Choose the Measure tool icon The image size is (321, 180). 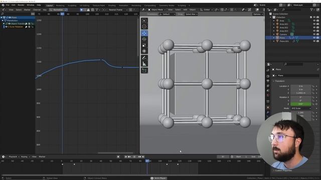coord(144,64)
